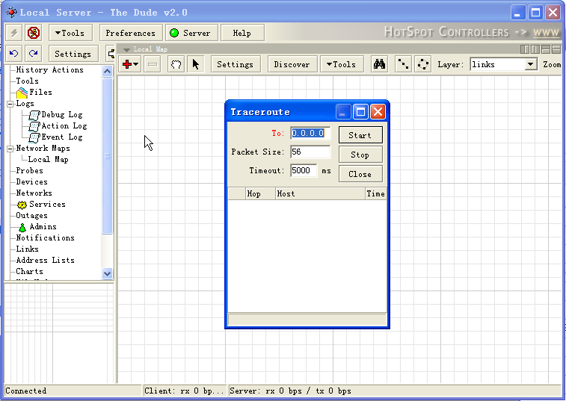Viewport: 566px width, 401px height.
Task: Open the Help menu
Action: coord(242,33)
